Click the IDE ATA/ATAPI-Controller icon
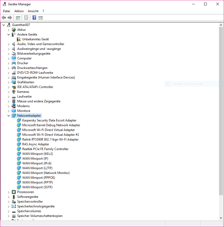Viewport: 224px width, 227px height. [14, 87]
